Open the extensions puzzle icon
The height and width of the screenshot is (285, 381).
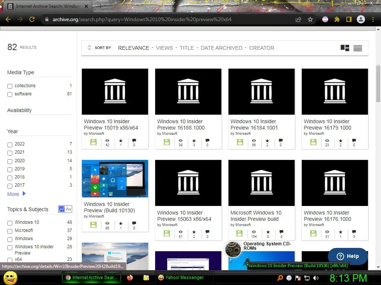pos(337,19)
